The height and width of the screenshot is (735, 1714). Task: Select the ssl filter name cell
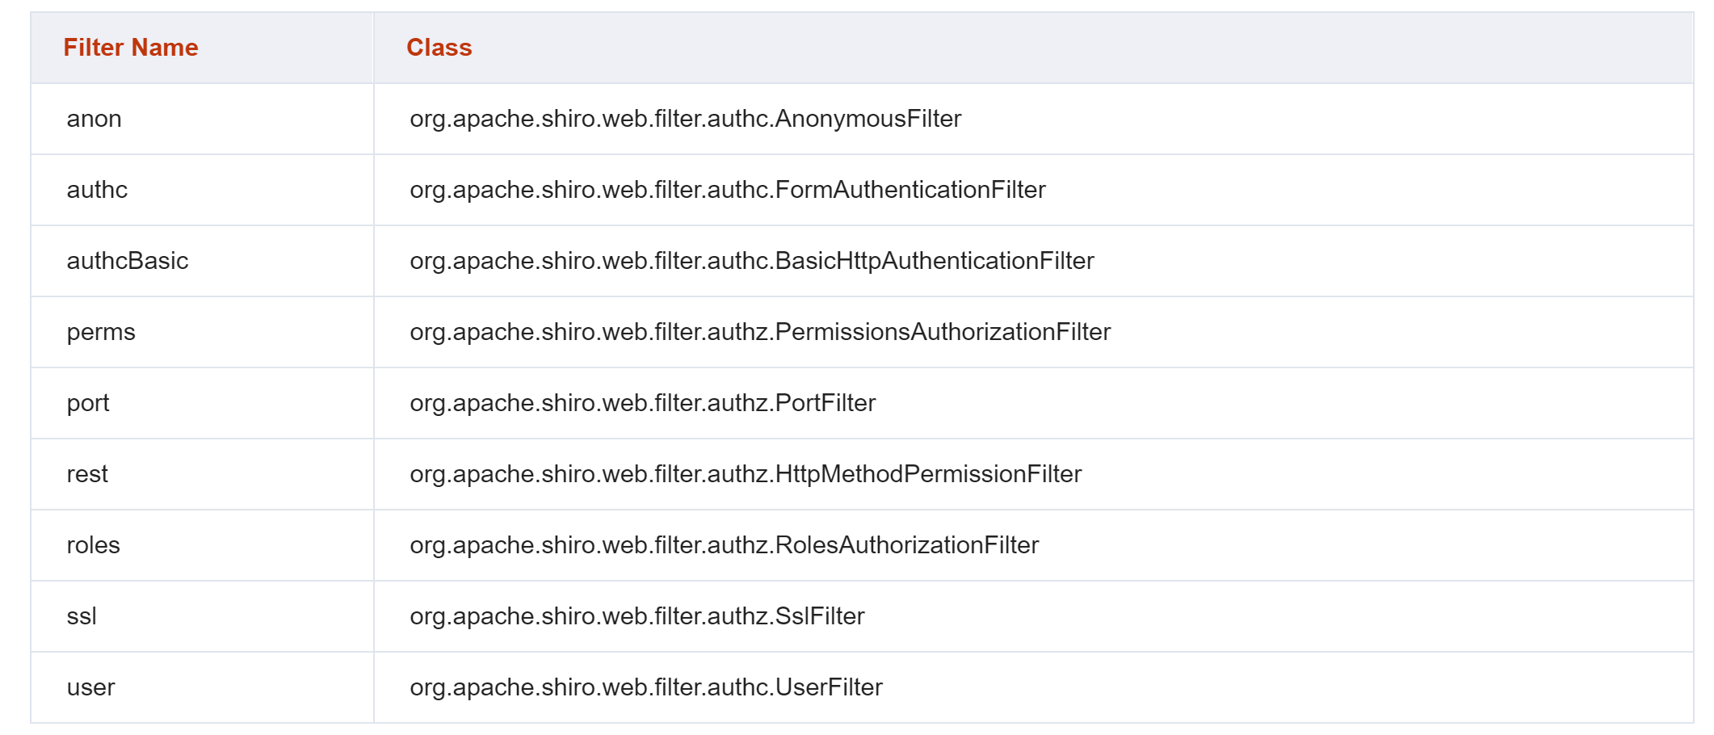point(202,616)
